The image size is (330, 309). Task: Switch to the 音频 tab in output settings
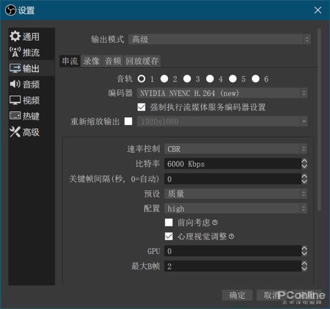coord(113,61)
